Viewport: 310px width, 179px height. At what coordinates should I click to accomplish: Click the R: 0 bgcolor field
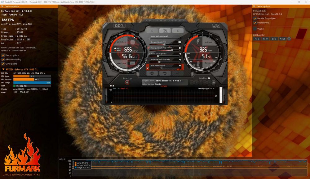click(x=257, y=39)
